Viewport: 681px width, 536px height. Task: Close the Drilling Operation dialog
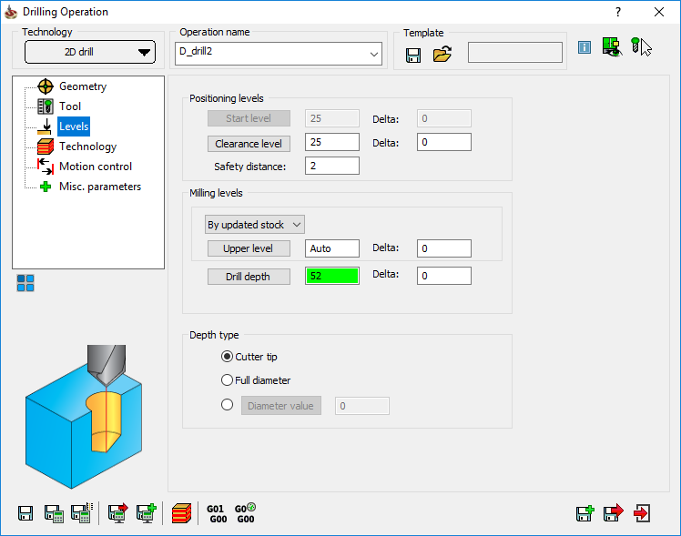click(659, 12)
